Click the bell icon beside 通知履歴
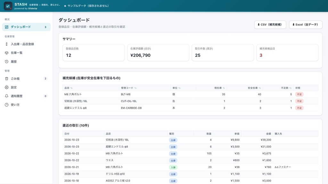Screen dimensions: 328x184 [7, 96]
